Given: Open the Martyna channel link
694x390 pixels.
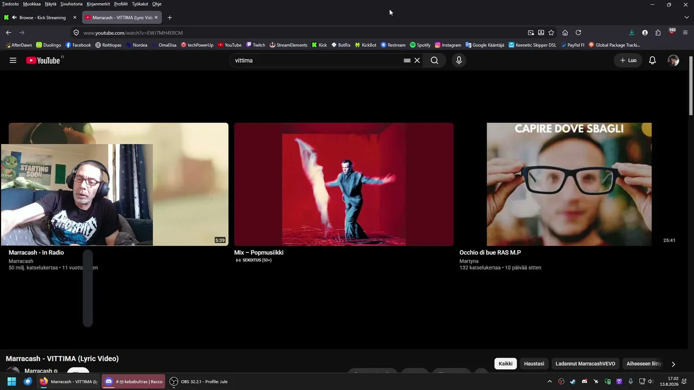Looking at the screenshot, I should tap(469, 261).
